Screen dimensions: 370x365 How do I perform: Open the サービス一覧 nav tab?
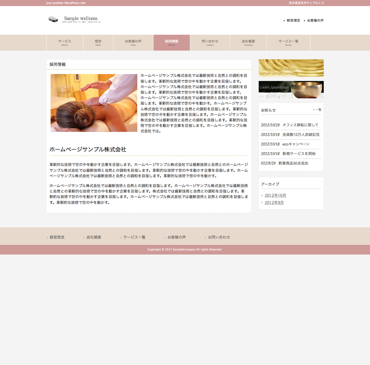[x=288, y=43]
